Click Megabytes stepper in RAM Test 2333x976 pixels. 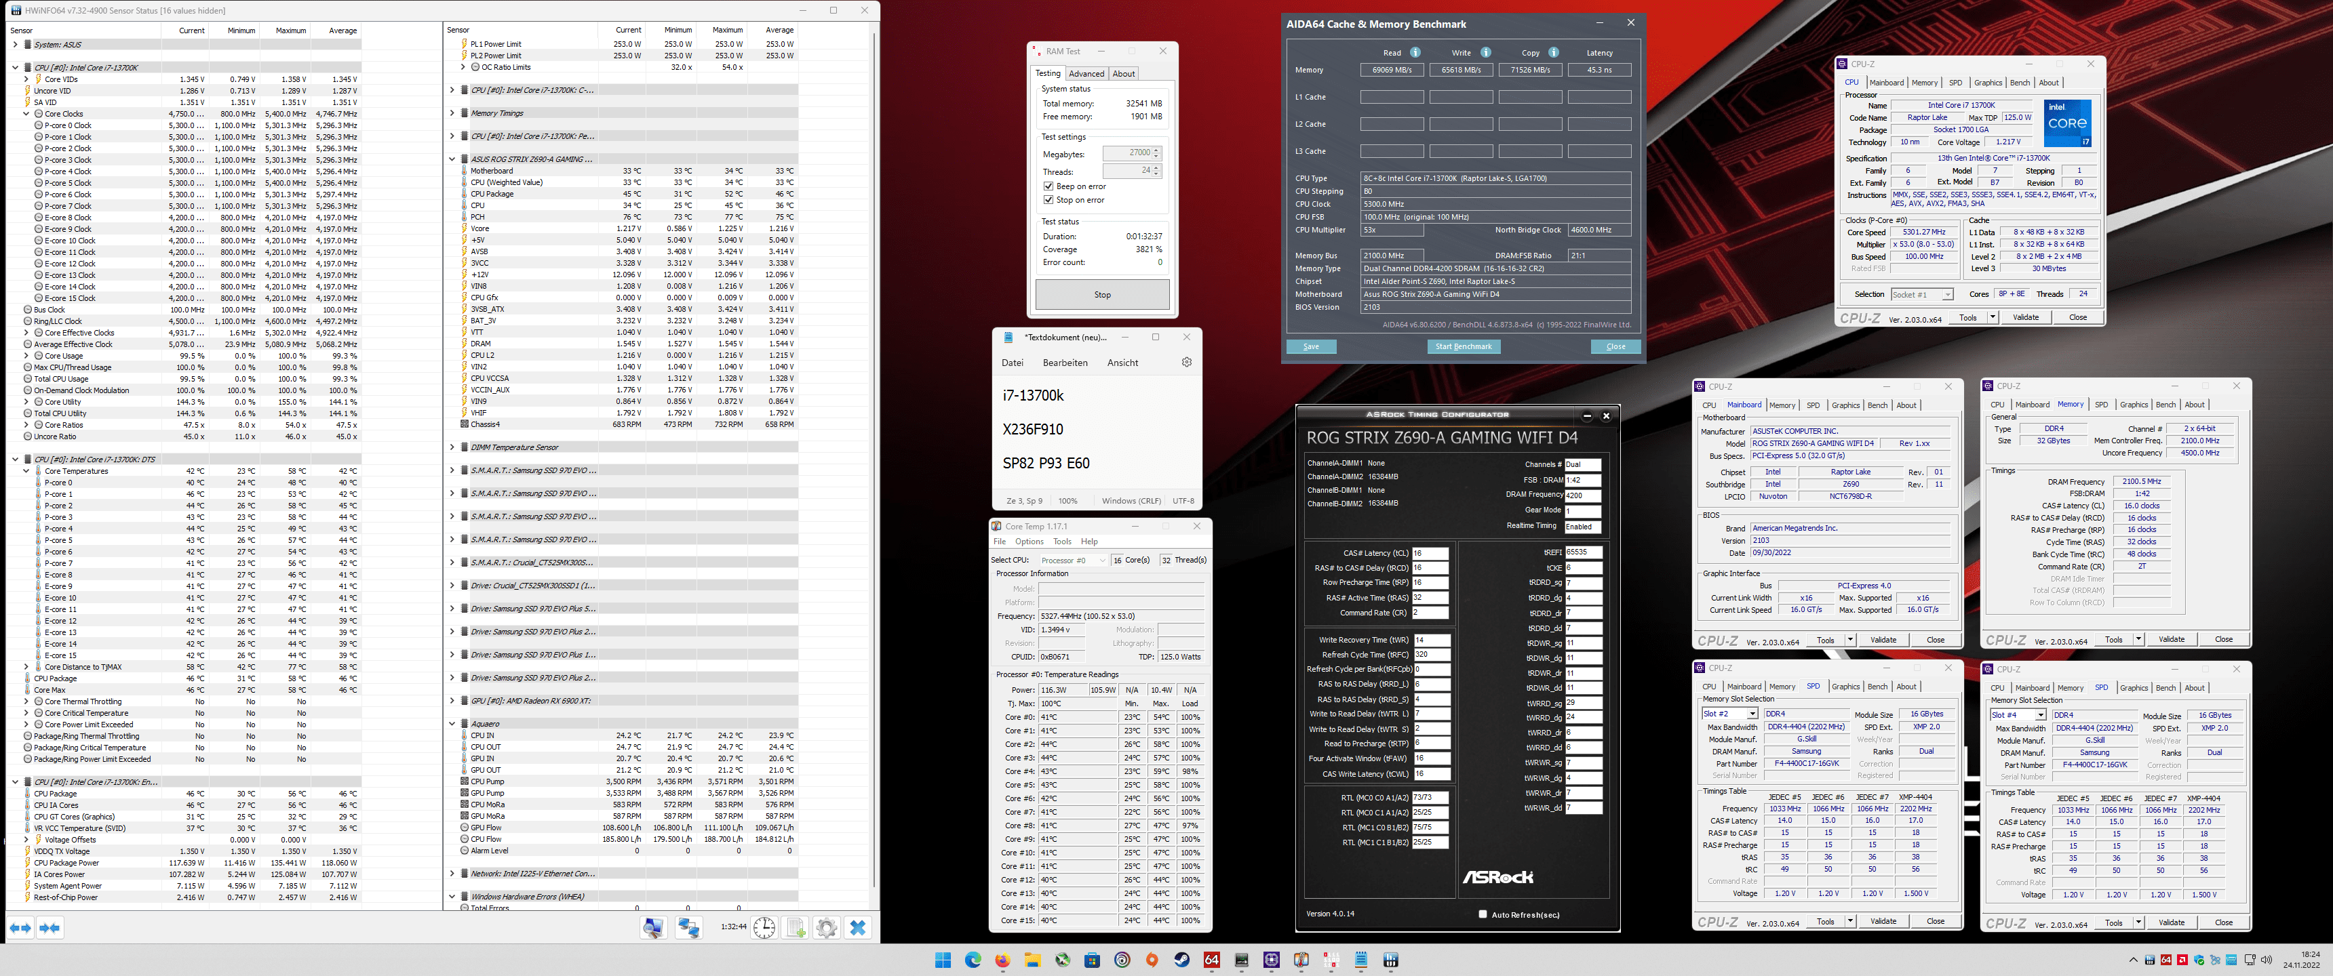coord(1156,154)
